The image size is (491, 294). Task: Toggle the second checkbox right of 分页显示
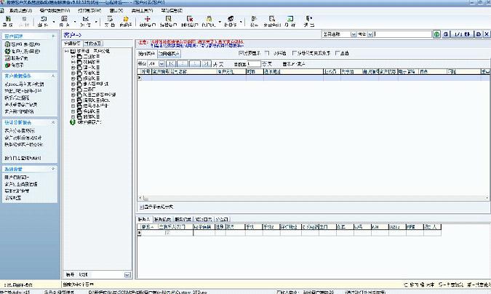(x=267, y=53)
